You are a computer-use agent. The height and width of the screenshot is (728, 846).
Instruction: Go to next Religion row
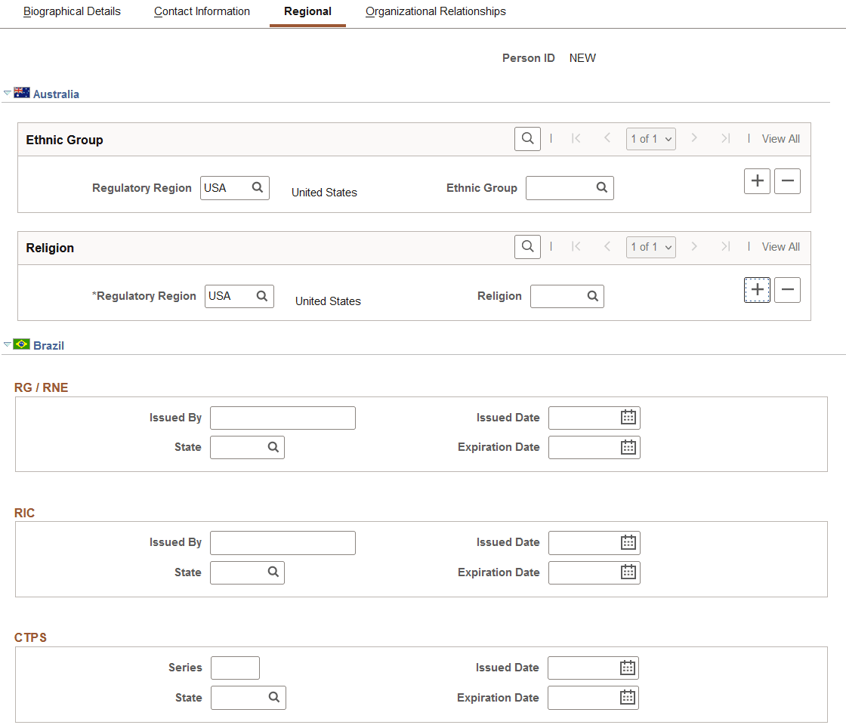(694, 246)
